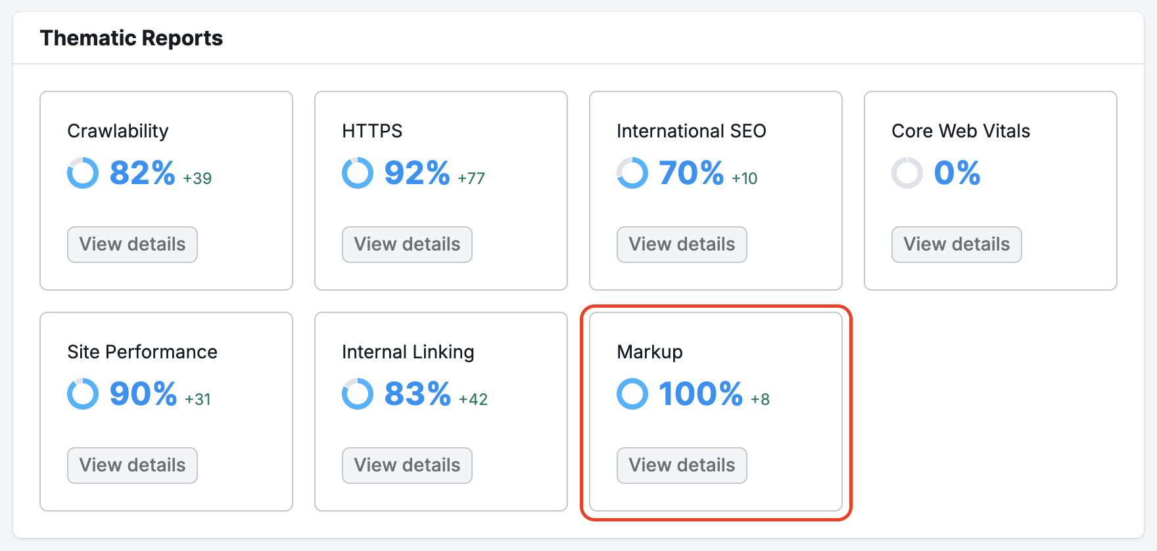Click the +42 Internal Linking change value
This screenshot has height=551, width=1157.
pyautogui.click(x=473, y=399)
